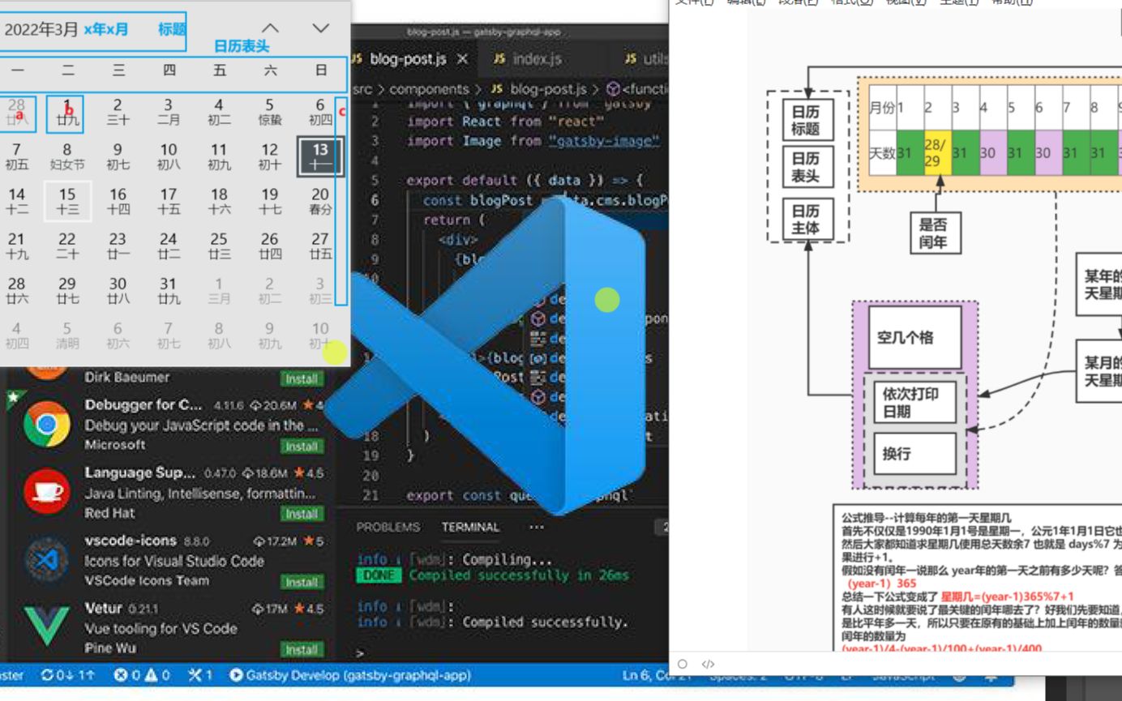Click the yellow 28/29 cell in the table
Screen dimensions: 1122x701
(x=937, y=152)
